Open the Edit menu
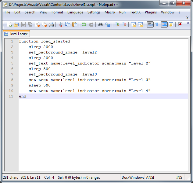193x183 pixels. click(x=17, y=12)
